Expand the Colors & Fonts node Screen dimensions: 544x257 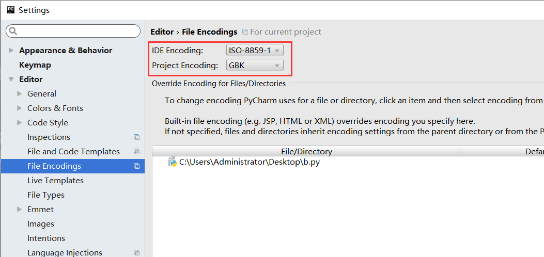[20, 108]
